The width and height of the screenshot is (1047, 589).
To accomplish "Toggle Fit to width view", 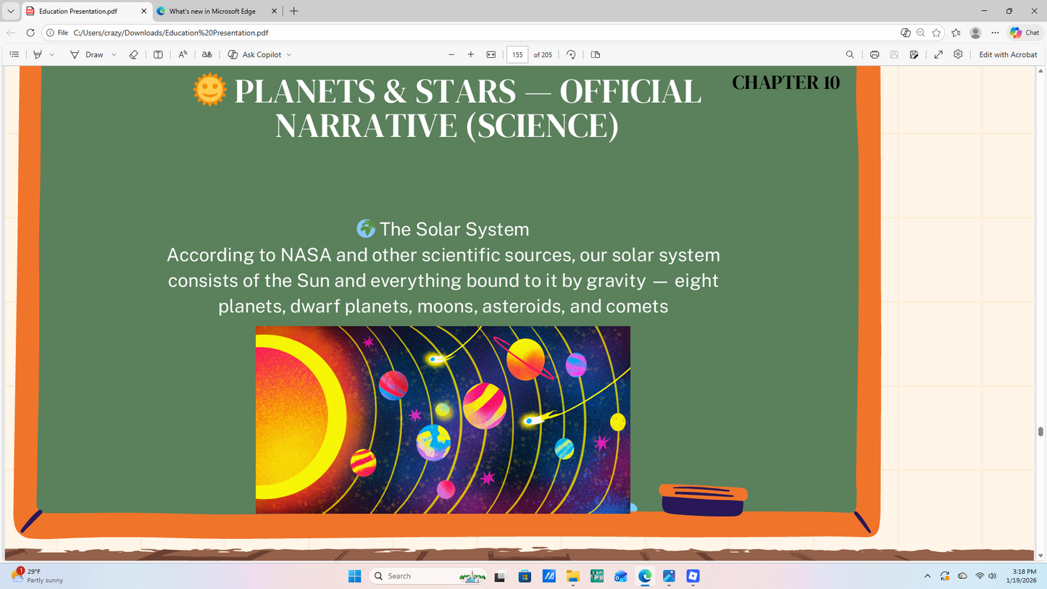I will (491, 54).
